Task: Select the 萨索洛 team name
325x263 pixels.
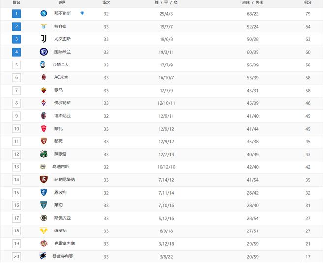Action: [61, 154]
